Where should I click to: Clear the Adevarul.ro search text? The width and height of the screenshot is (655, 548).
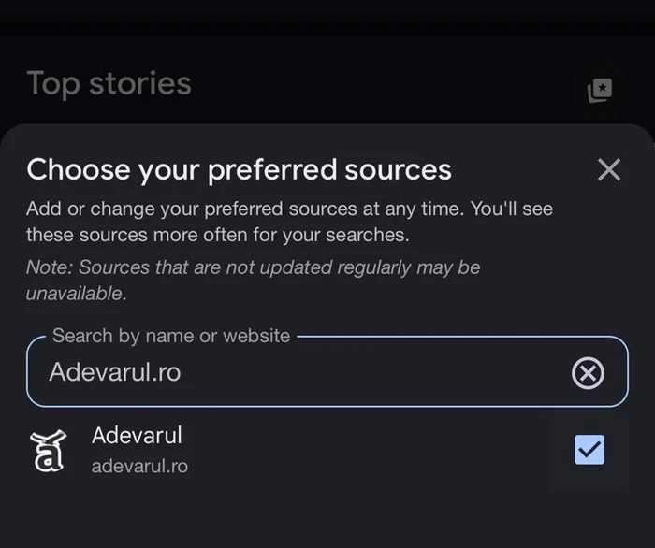[588, 373]
